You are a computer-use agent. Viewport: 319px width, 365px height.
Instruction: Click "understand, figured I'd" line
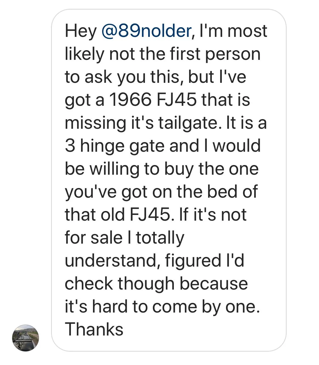tap(154, 261)
